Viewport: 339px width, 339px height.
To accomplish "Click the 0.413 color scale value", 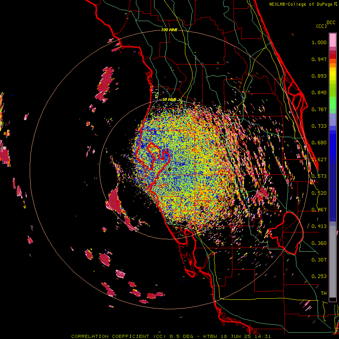I will (319, 226).
